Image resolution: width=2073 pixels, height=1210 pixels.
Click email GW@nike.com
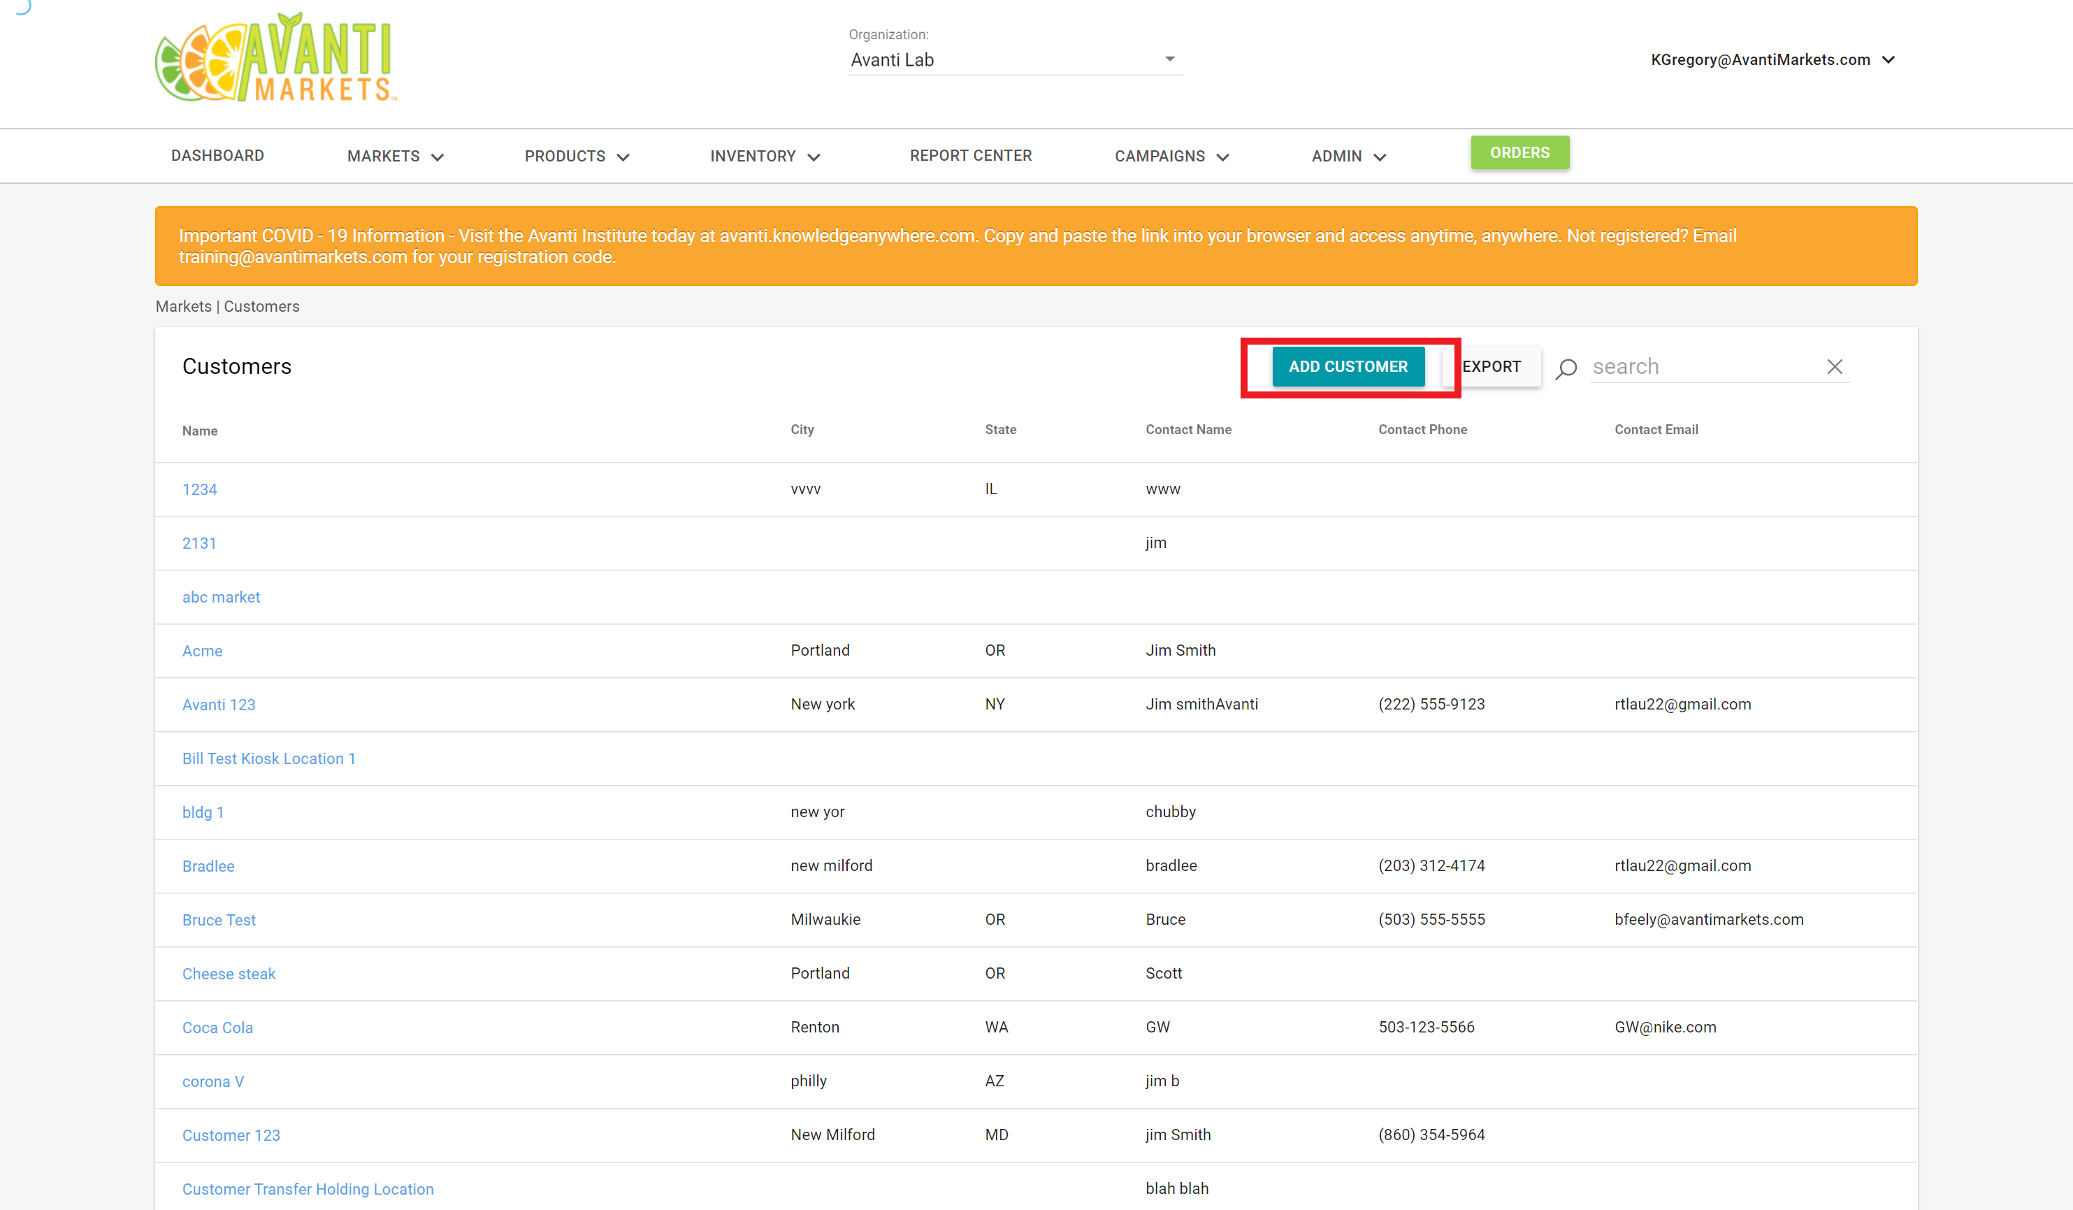click(x=1665, y=1028)
